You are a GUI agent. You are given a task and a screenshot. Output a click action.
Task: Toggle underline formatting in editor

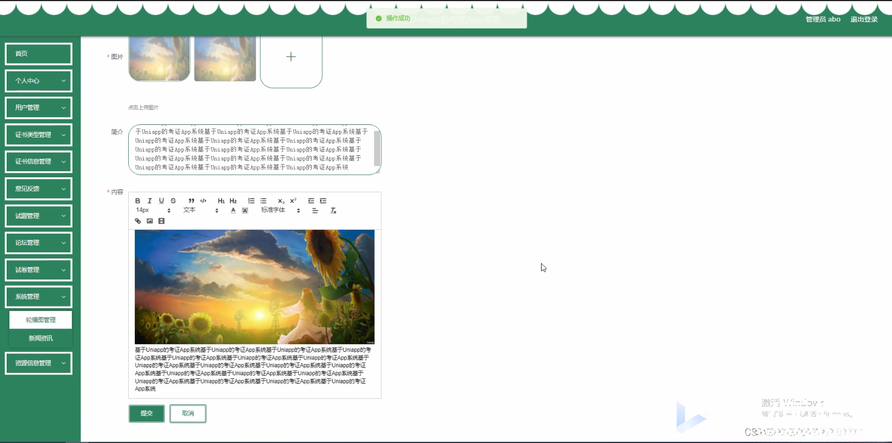(161, 201)
